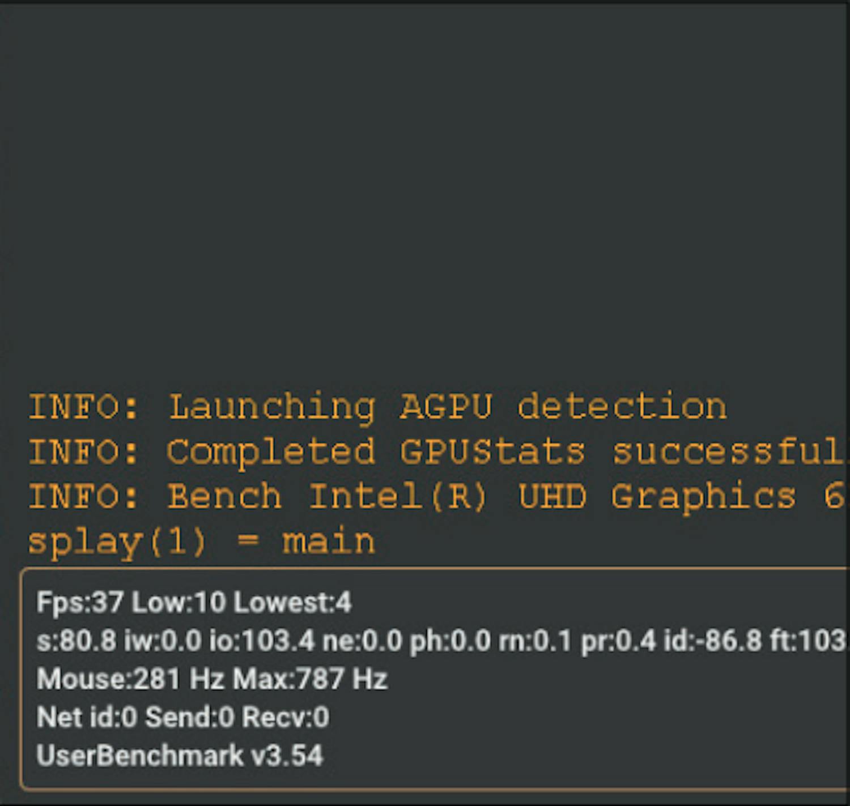Click the Fps:37 readout
This screenshot has height=806, width=850.
click(80, 602)
